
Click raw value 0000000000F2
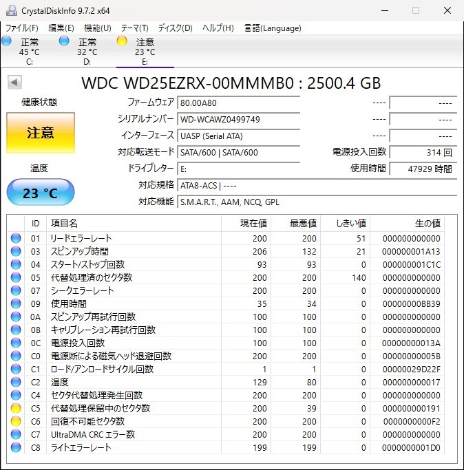coord(411,421)
